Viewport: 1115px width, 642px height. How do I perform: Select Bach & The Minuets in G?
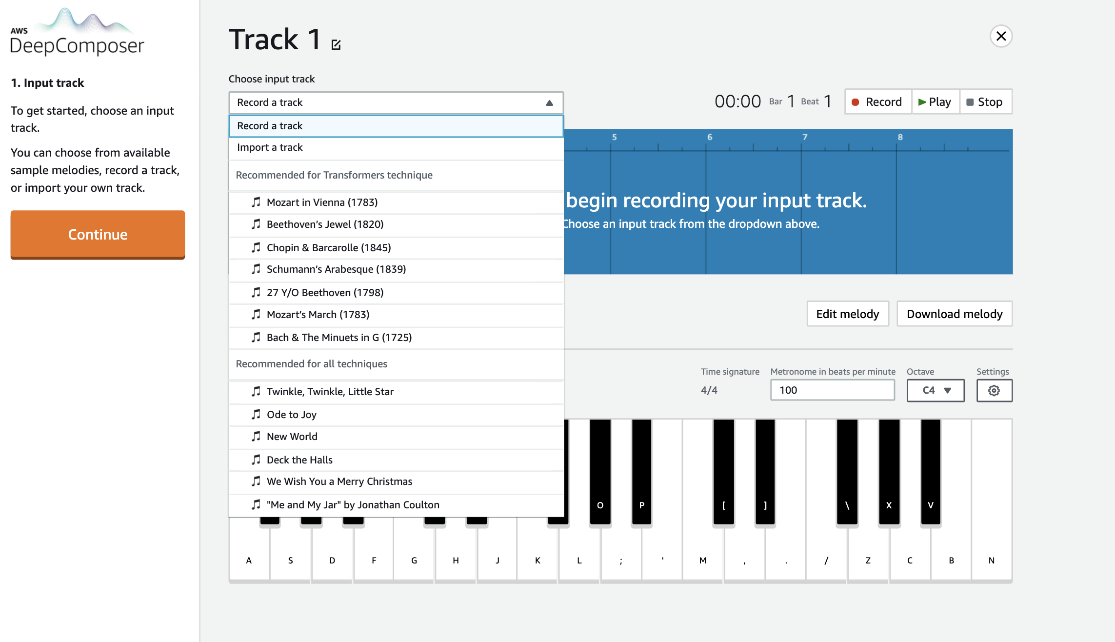click(339, 338)
